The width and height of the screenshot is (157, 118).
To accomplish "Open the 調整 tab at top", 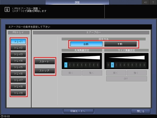I will point(77,2).
